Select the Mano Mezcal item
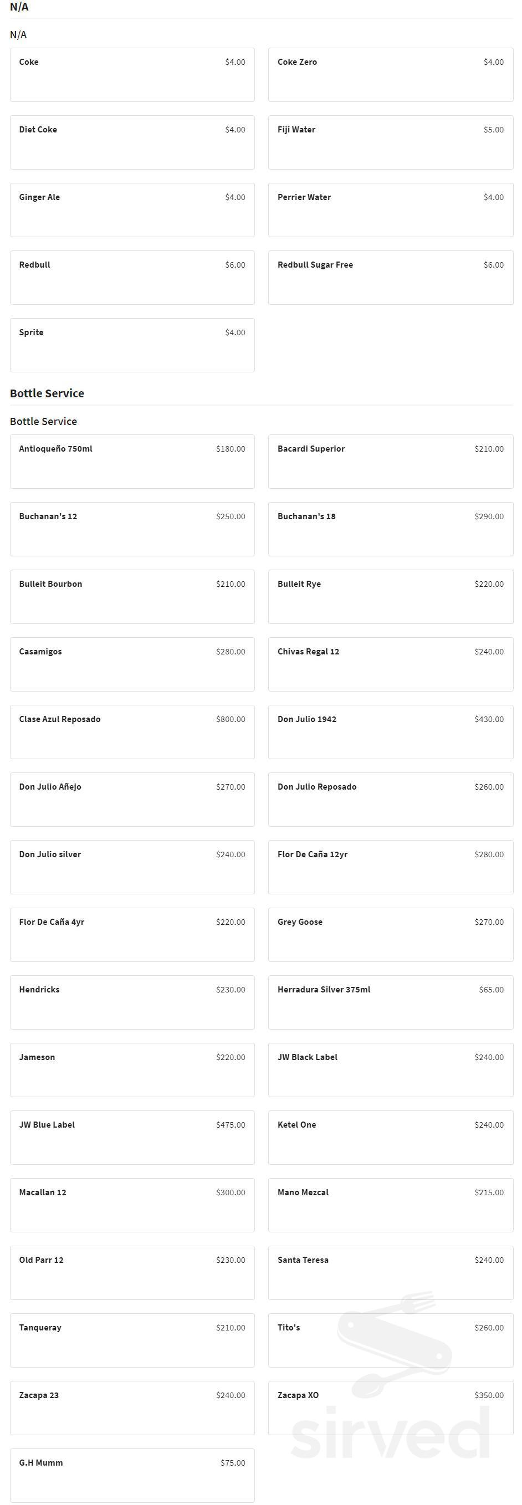Image resolution: width=522 pixels, height=1505 pixels. pos(391,1205)
